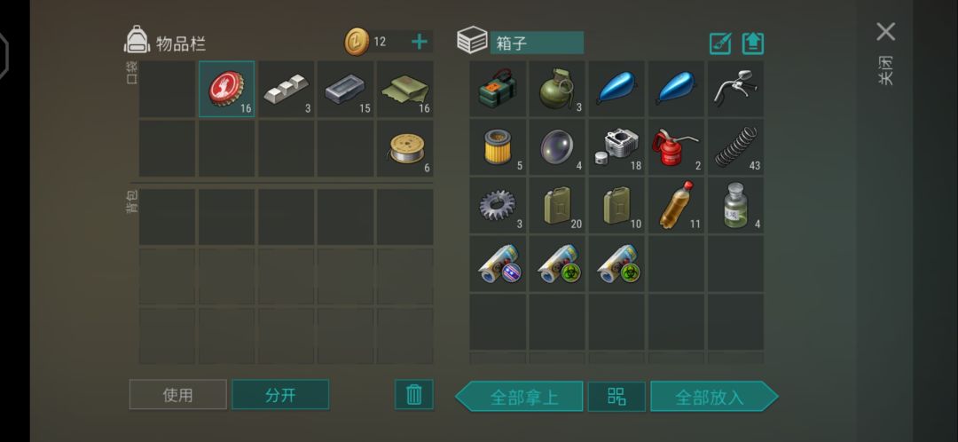The width and height of the screenshot is (958, 442).
Task: Click 全部放入 put all button
Action: pos(714,396)
